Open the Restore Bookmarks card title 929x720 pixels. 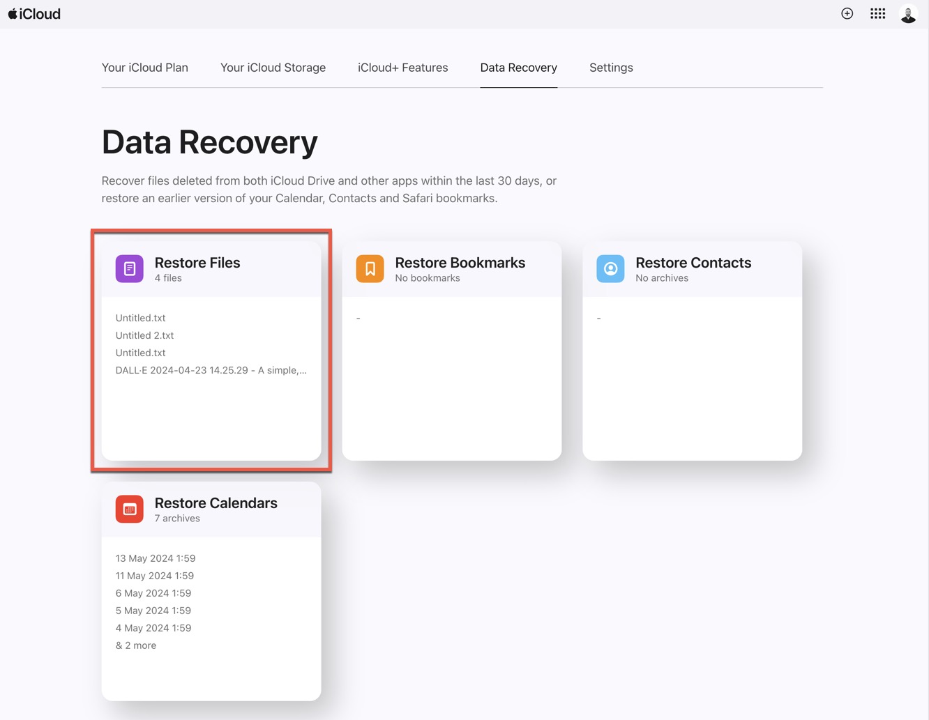click(x=460, y=263)
